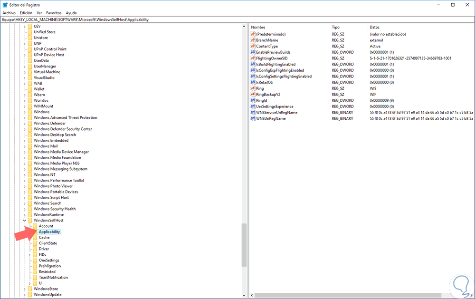Viewport: 475px width, 299px height.
Task: Select the Windows Media Player NSS key
Action: point(57,163)
